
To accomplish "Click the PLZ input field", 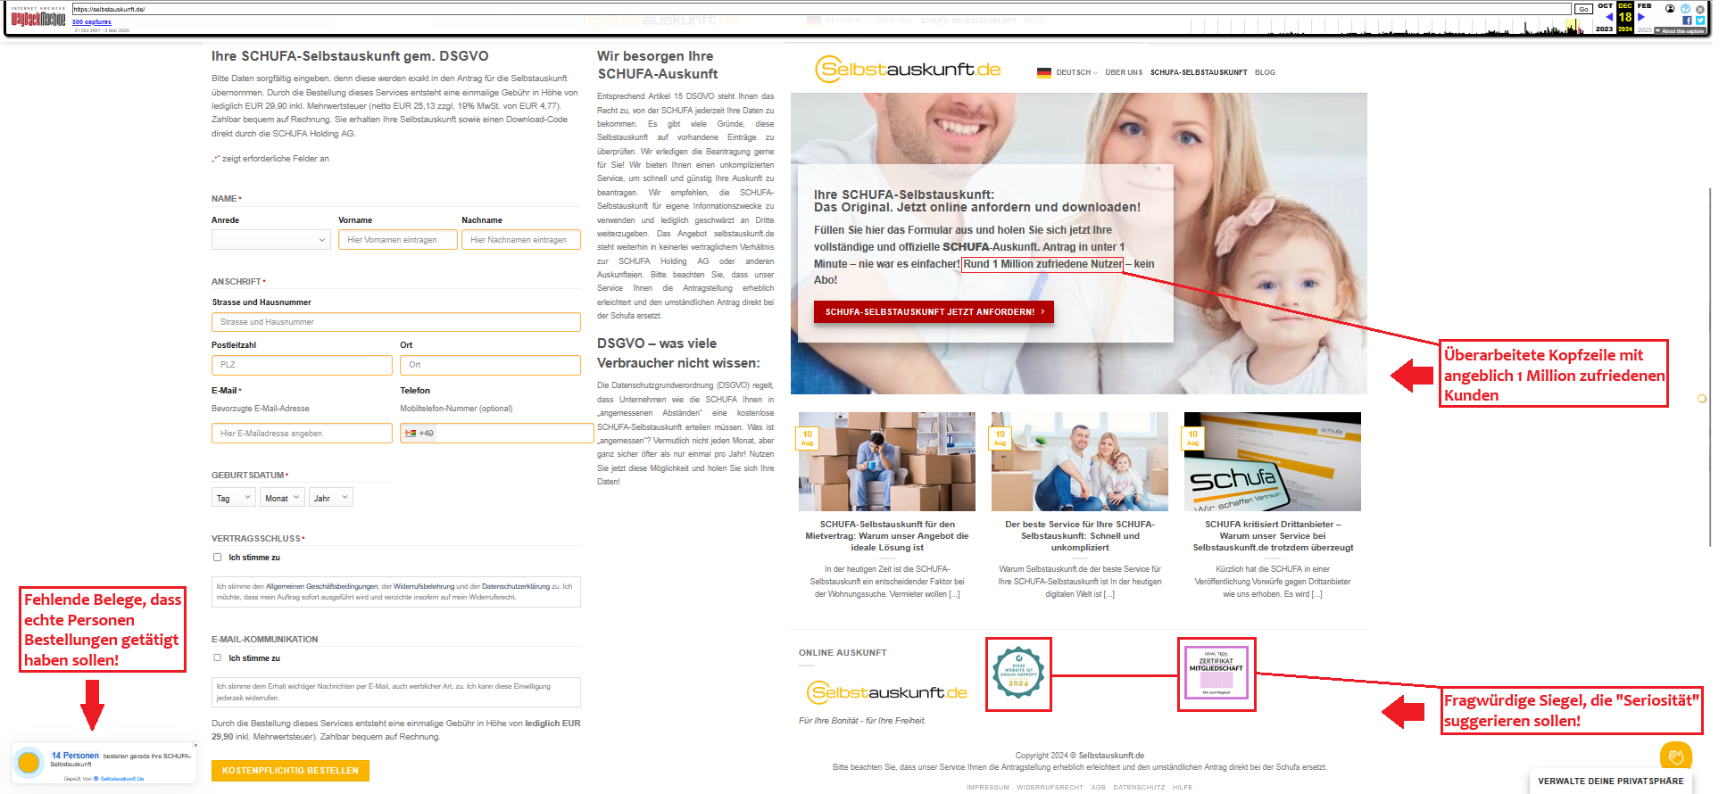I will tap(302, 365).
